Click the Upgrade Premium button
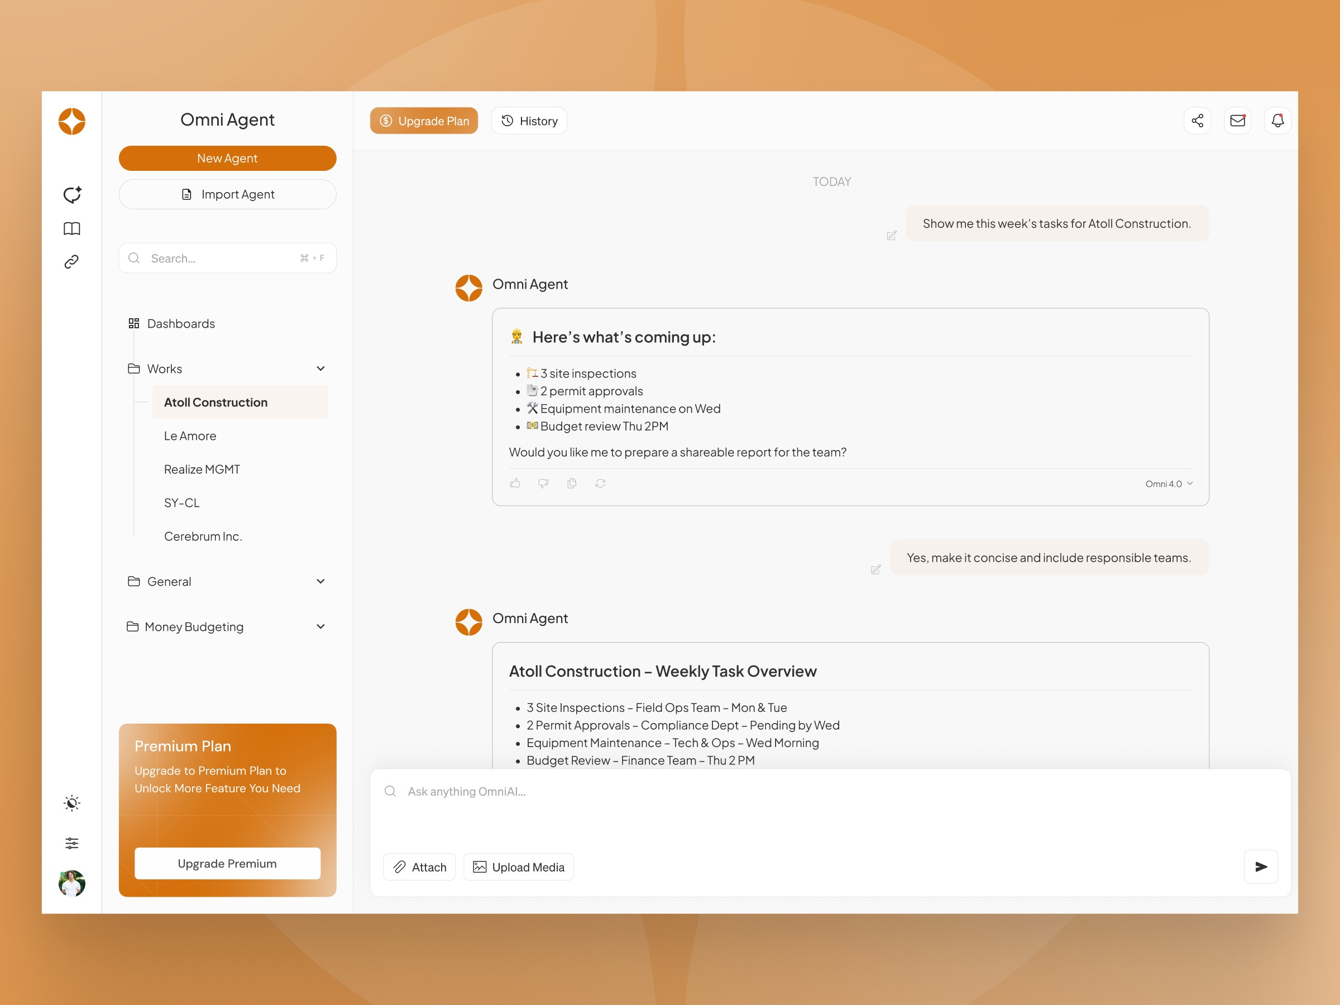1340x1005 pixels. (227, 863)
